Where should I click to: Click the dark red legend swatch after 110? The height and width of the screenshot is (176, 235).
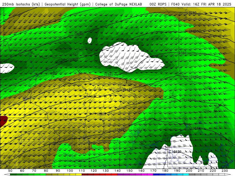[x=85, y=175]
